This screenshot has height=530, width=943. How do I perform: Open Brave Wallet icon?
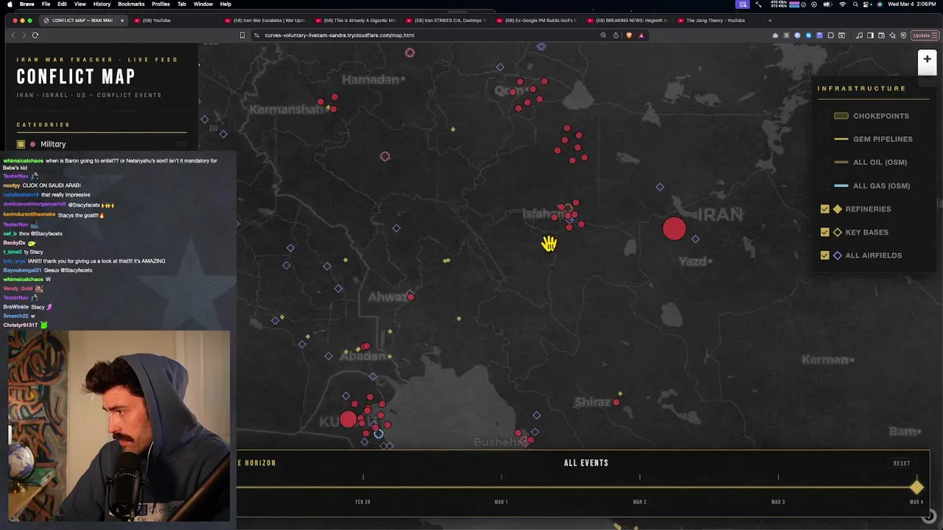point(881,35)
